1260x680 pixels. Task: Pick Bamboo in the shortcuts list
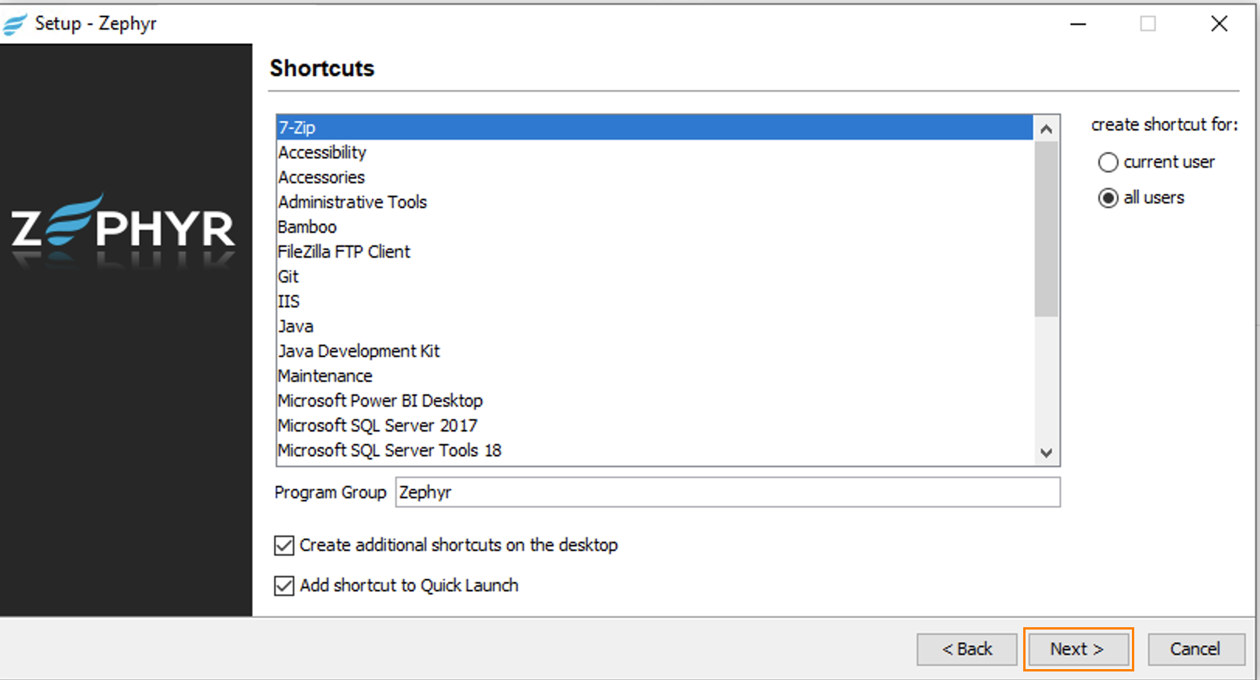(307, 227)
